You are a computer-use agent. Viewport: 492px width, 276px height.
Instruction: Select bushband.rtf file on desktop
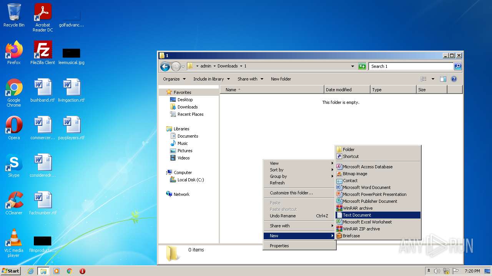(x=43, y=90)
